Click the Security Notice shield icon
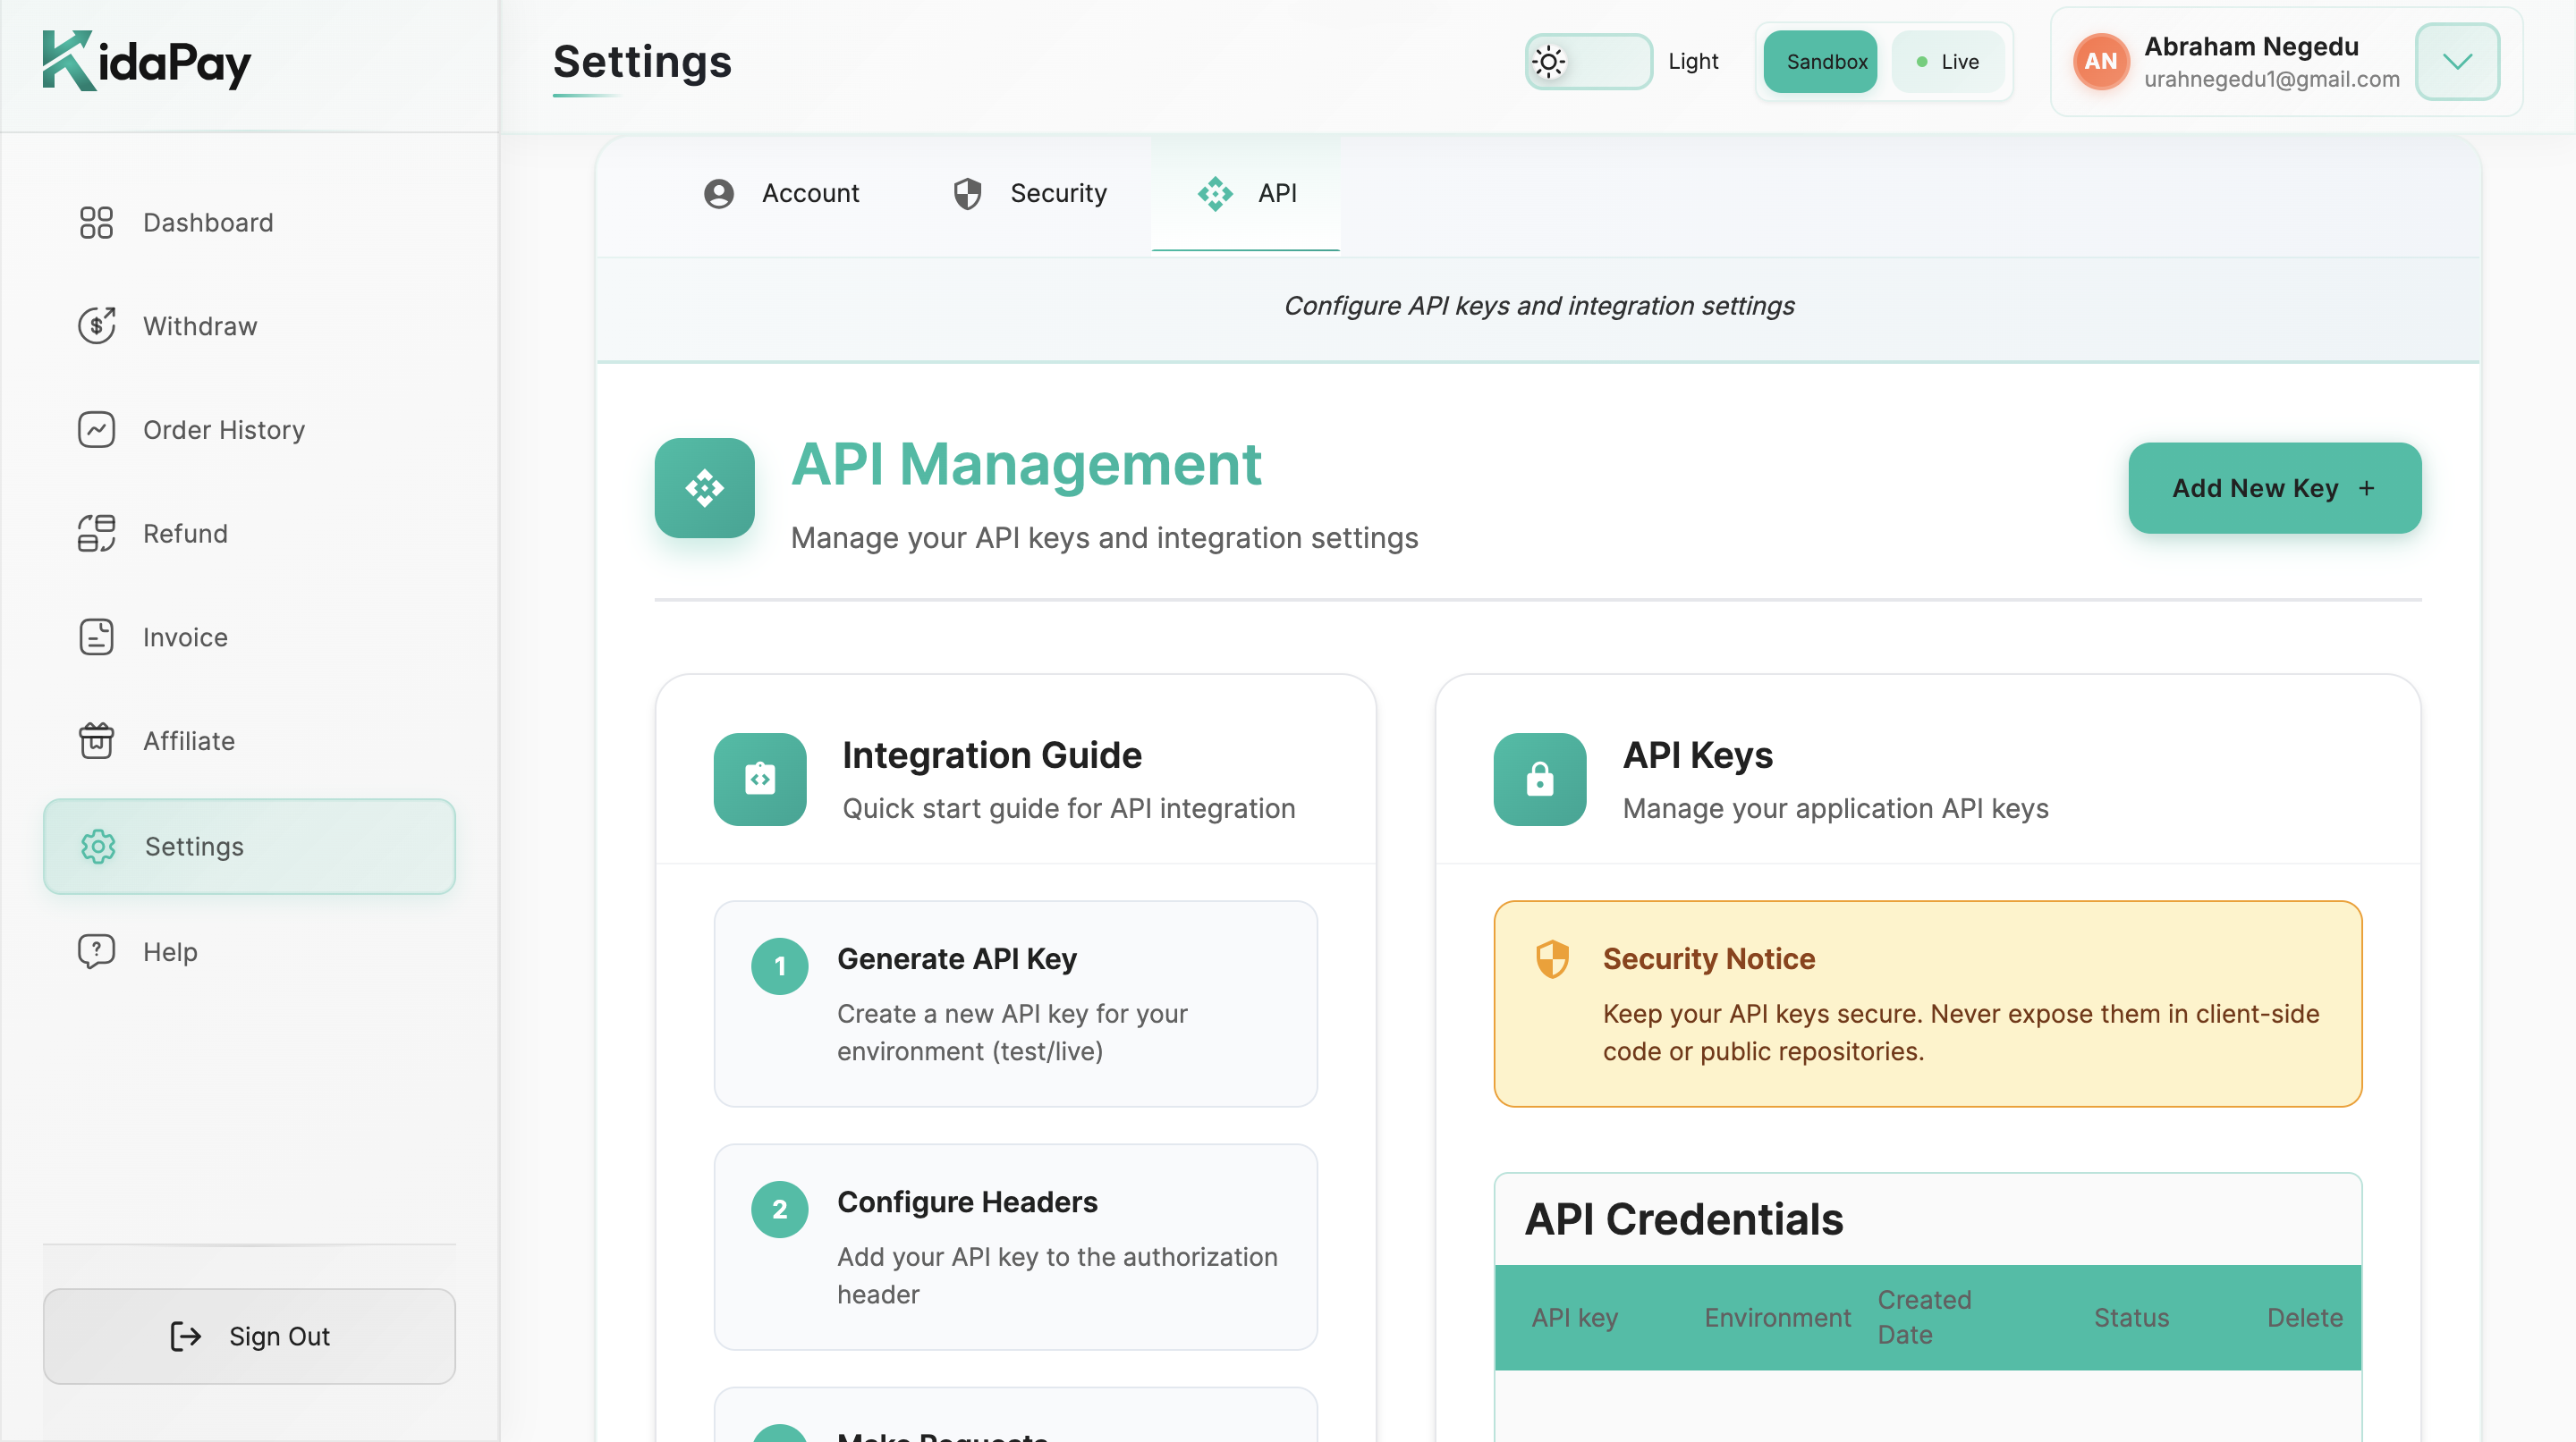2576x1442 pixels. click(1552, 959)
